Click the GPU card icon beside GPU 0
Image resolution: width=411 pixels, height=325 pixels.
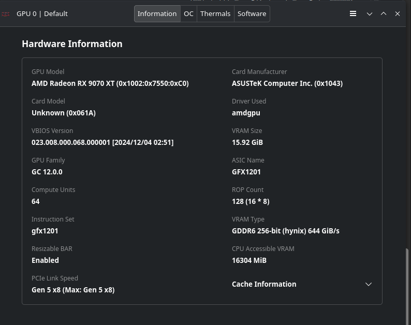point(5,14)
